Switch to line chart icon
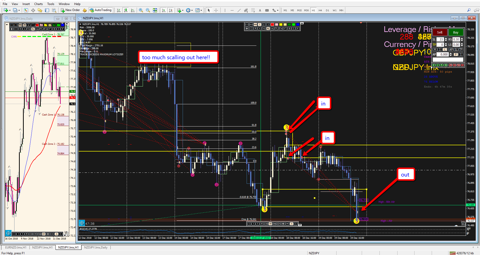This screenshot has height=255, width=480. (x=133, y=10)
